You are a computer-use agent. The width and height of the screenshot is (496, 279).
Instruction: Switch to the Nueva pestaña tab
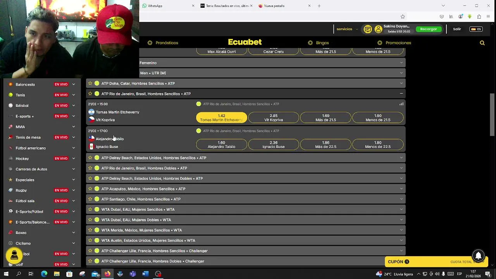coord(284,6)
